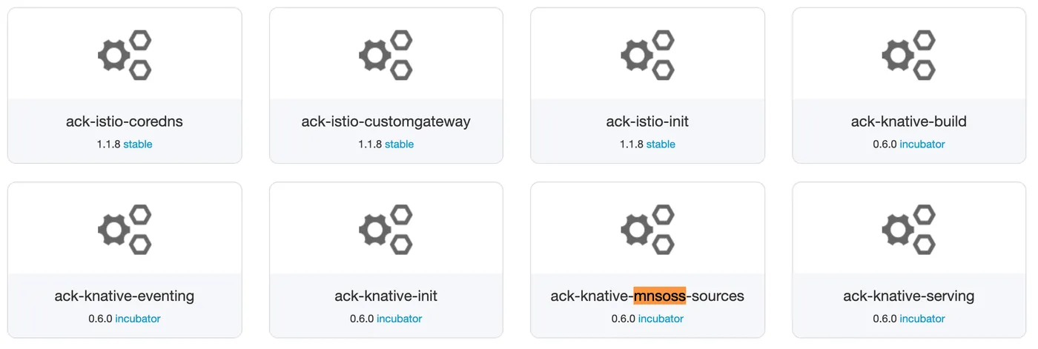The image size is (1038, 349).
Task: Click the ack-istio-coredns gear icon
Action: point(125,55)
